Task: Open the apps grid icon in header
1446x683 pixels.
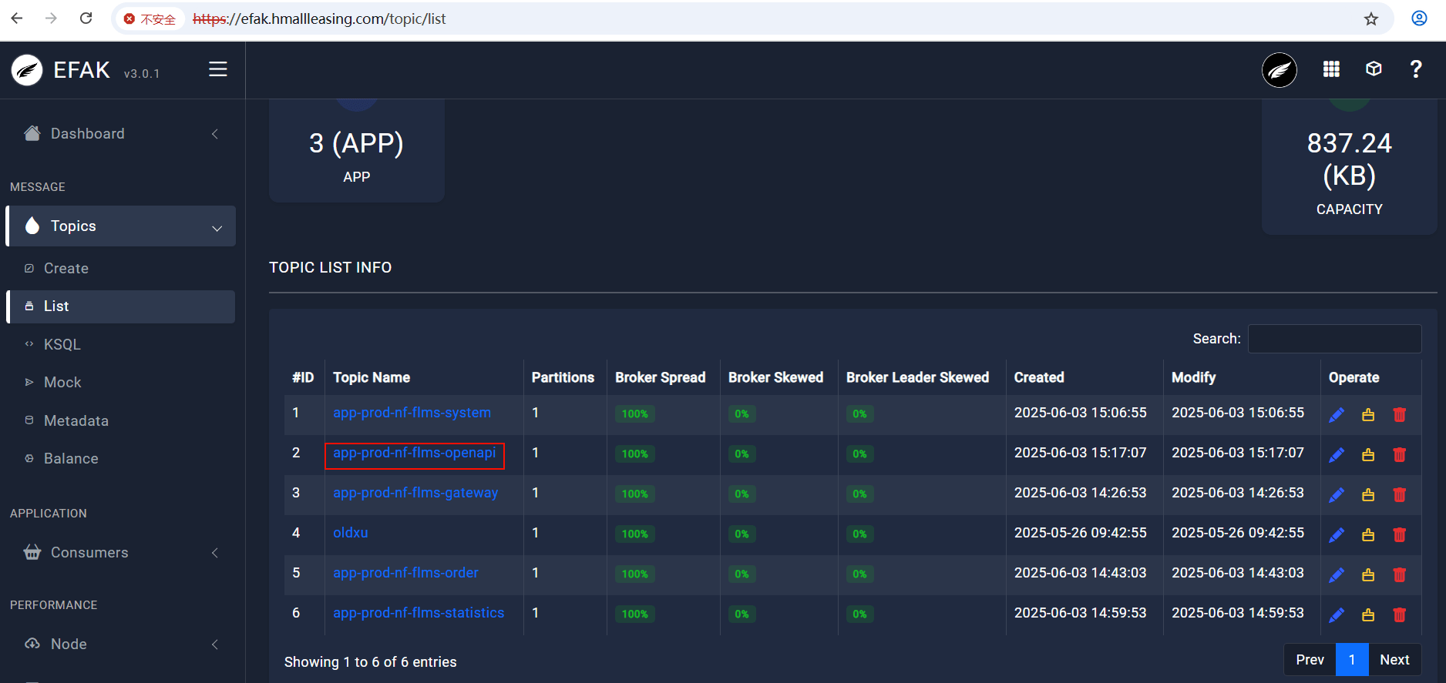Action: 1331,69
